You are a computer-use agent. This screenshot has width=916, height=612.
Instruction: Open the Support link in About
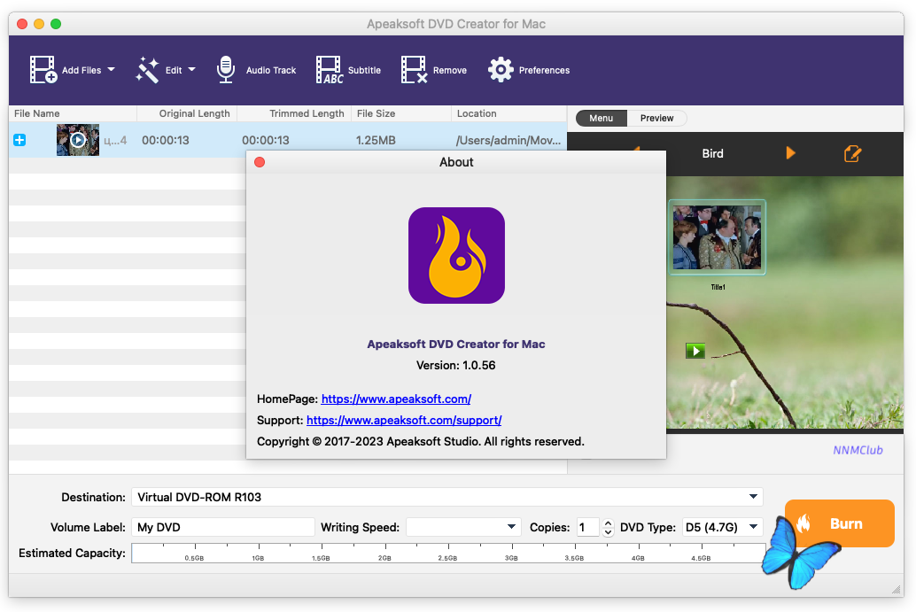pyautogui.click(x=404, y=420)
